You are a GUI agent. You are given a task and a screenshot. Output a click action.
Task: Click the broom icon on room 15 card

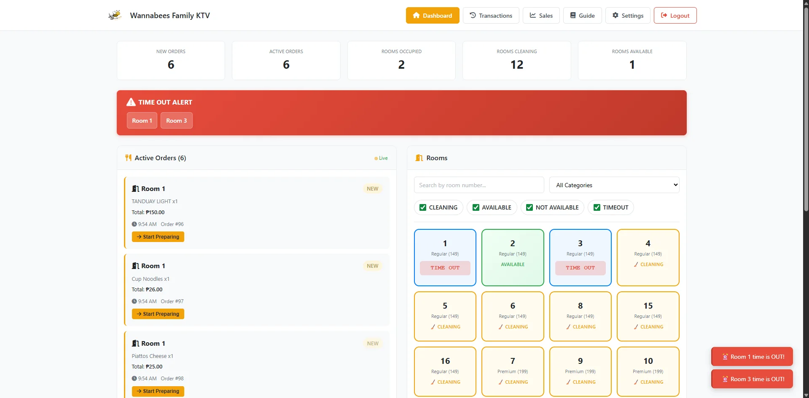click(x=636, y=327)
